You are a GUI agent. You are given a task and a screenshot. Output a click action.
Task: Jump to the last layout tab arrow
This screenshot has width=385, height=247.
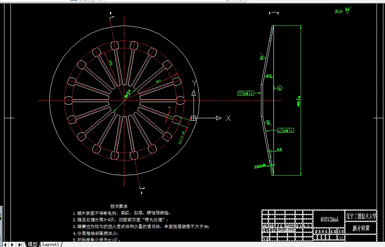20,244
